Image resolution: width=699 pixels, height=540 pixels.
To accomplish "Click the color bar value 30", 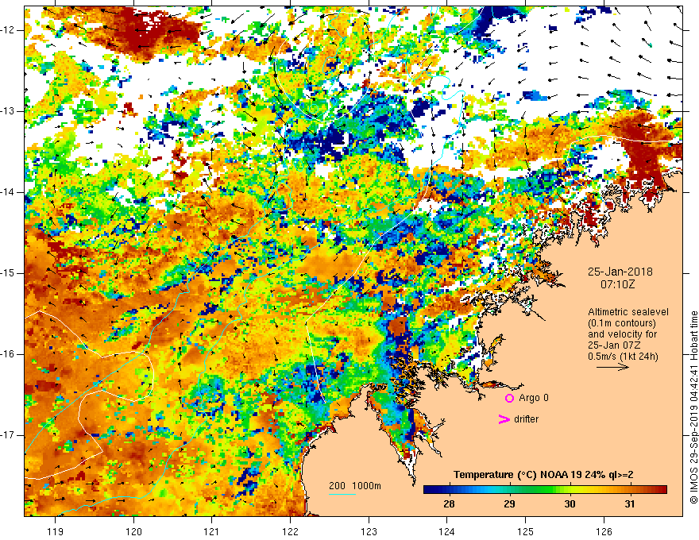I will [x=570, y=504].
